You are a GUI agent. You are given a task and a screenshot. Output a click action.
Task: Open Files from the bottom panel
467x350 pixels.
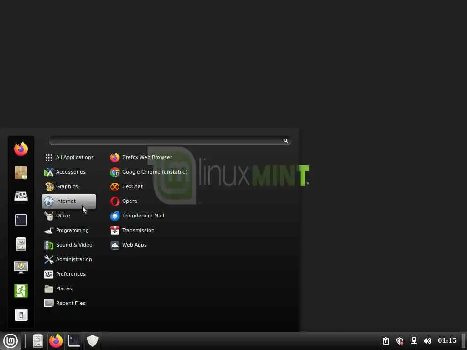coord(38,341)
